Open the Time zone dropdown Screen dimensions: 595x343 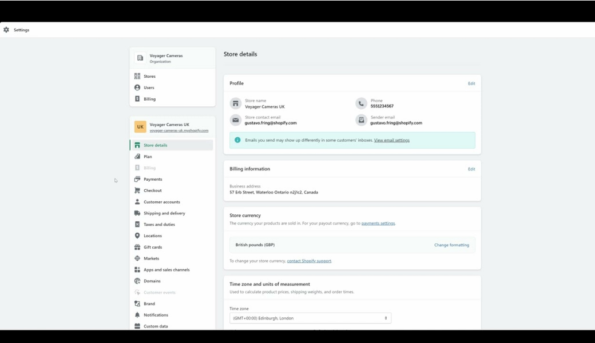click(310, 318)
